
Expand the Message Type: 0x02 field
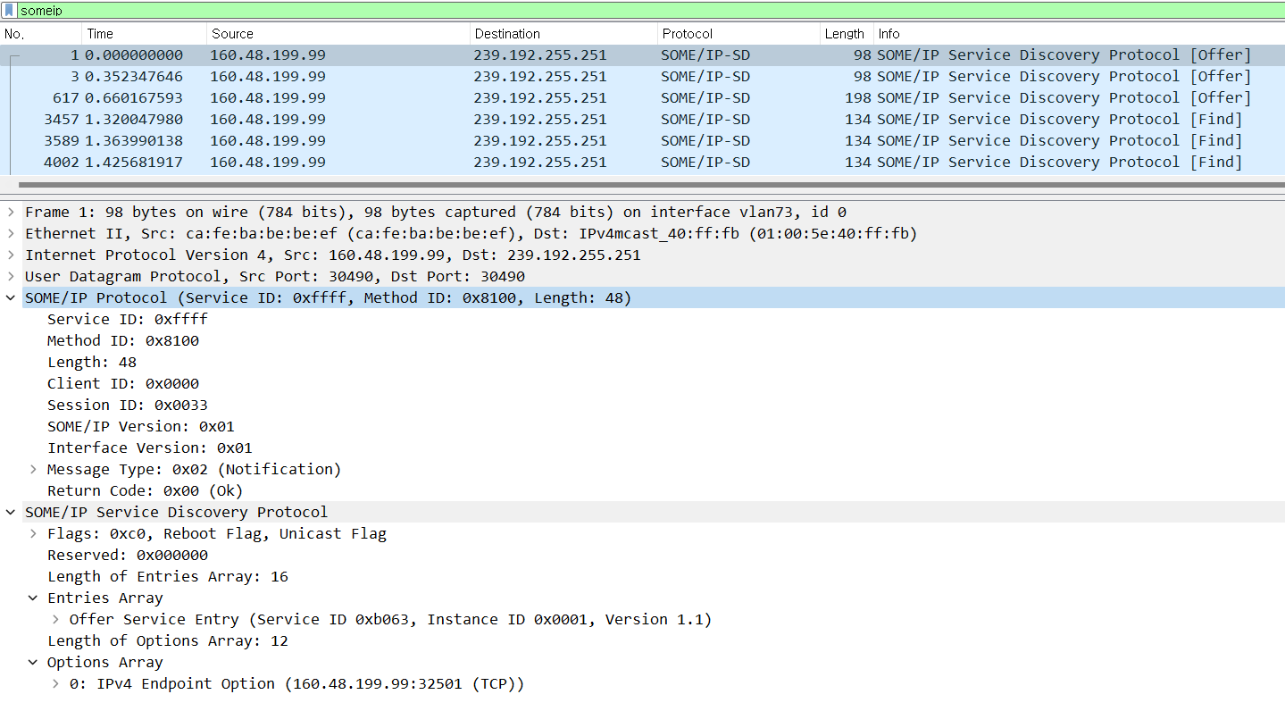click(33, 470)
